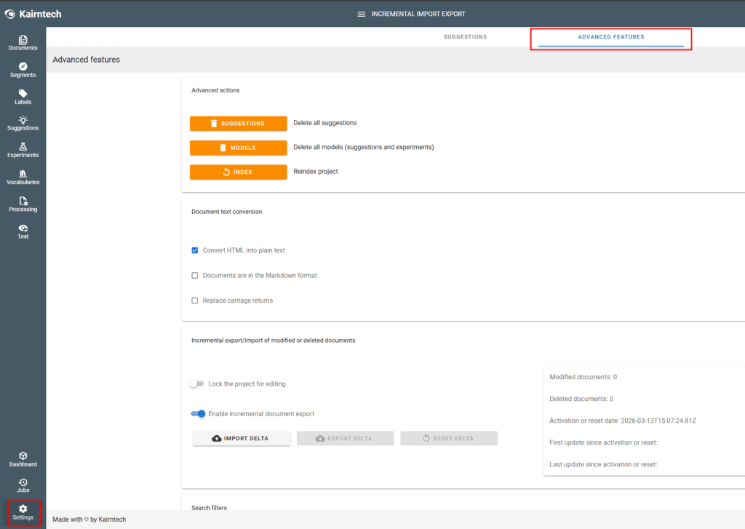
Task: Check Replace carriage returns option
Action: tap(195, 301)
